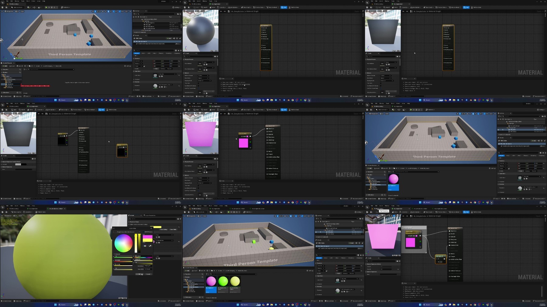
Task: Click Unreal Engine icon in top-left taskbar
Action: point(127,100)
